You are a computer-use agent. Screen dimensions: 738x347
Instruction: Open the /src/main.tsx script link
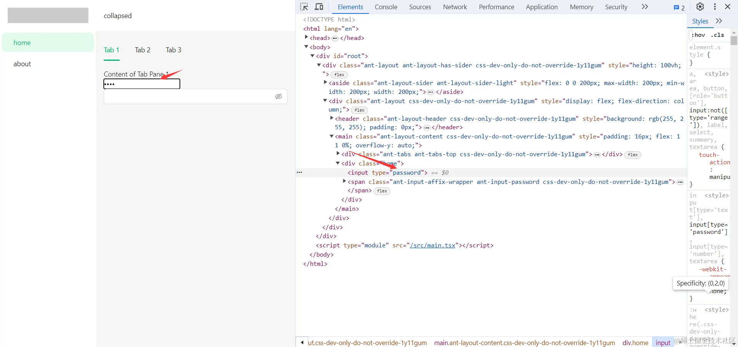(x=433, y=245)
